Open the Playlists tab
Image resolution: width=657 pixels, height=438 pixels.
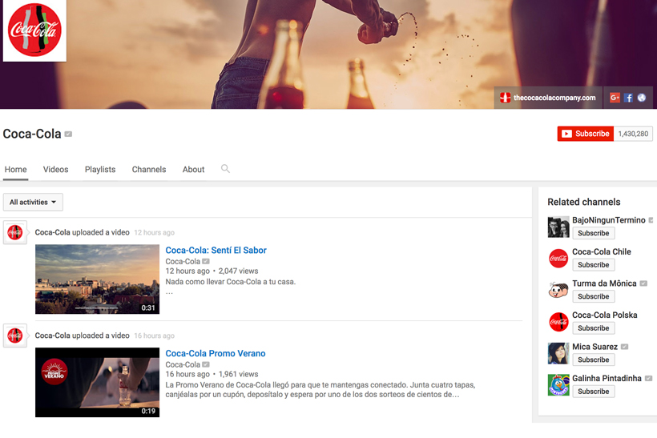tap(100, 170)
